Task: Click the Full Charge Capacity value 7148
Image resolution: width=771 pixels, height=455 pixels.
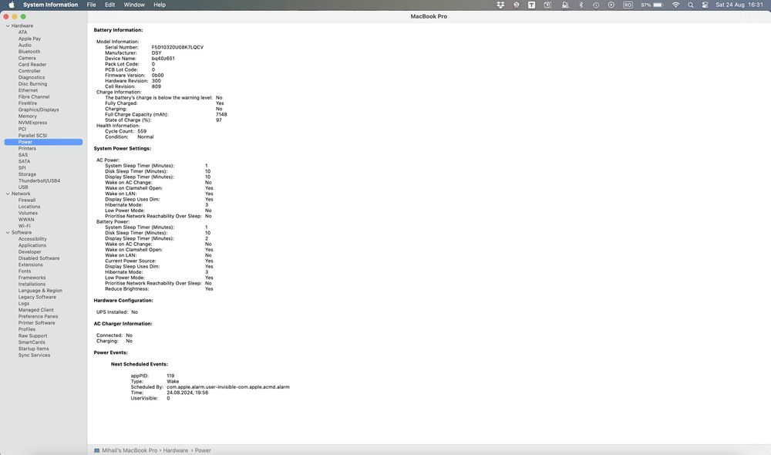Action: [x=221, y=115]
